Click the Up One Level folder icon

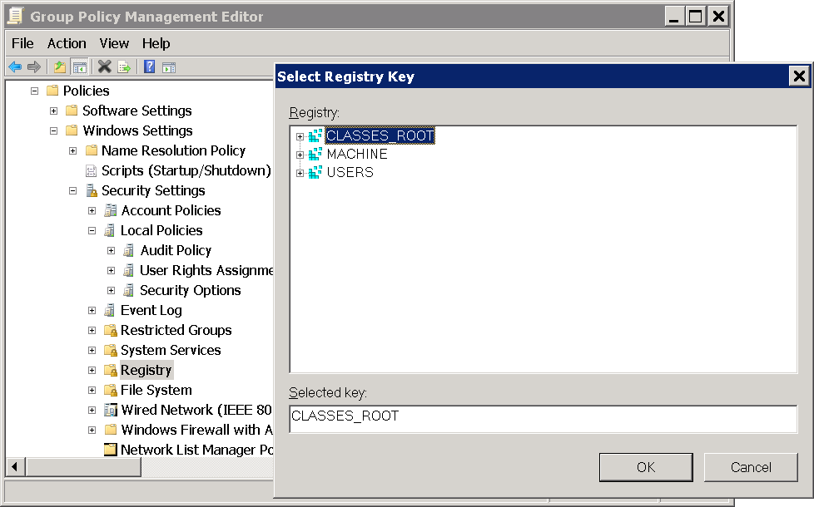[x=60, y=67]
